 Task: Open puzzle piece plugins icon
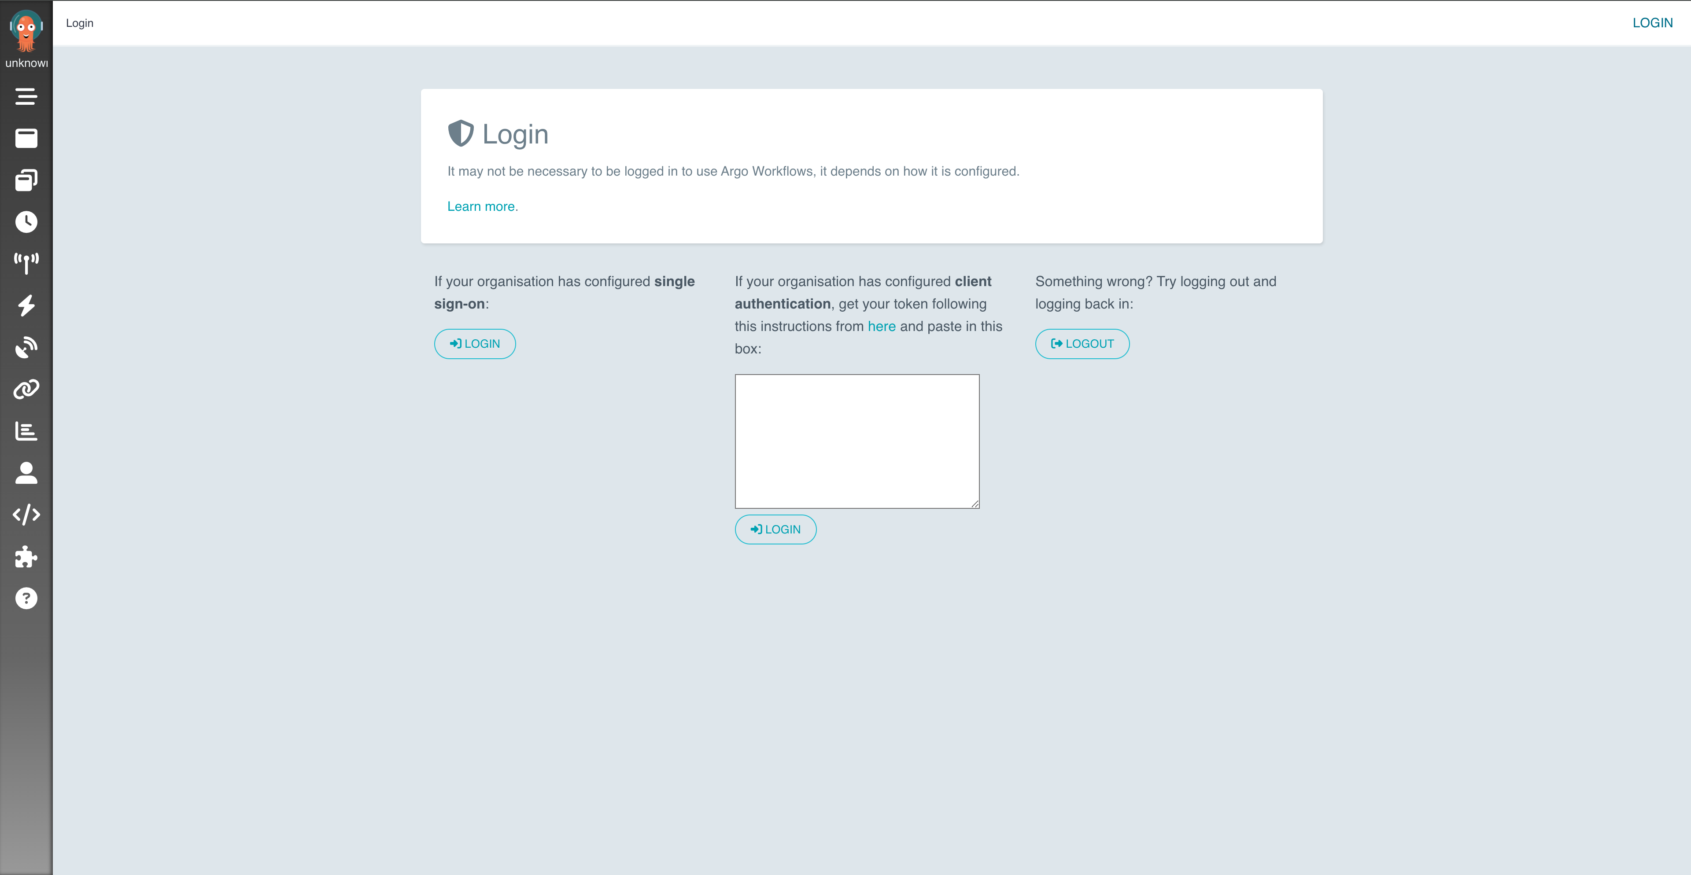point(26,556)
